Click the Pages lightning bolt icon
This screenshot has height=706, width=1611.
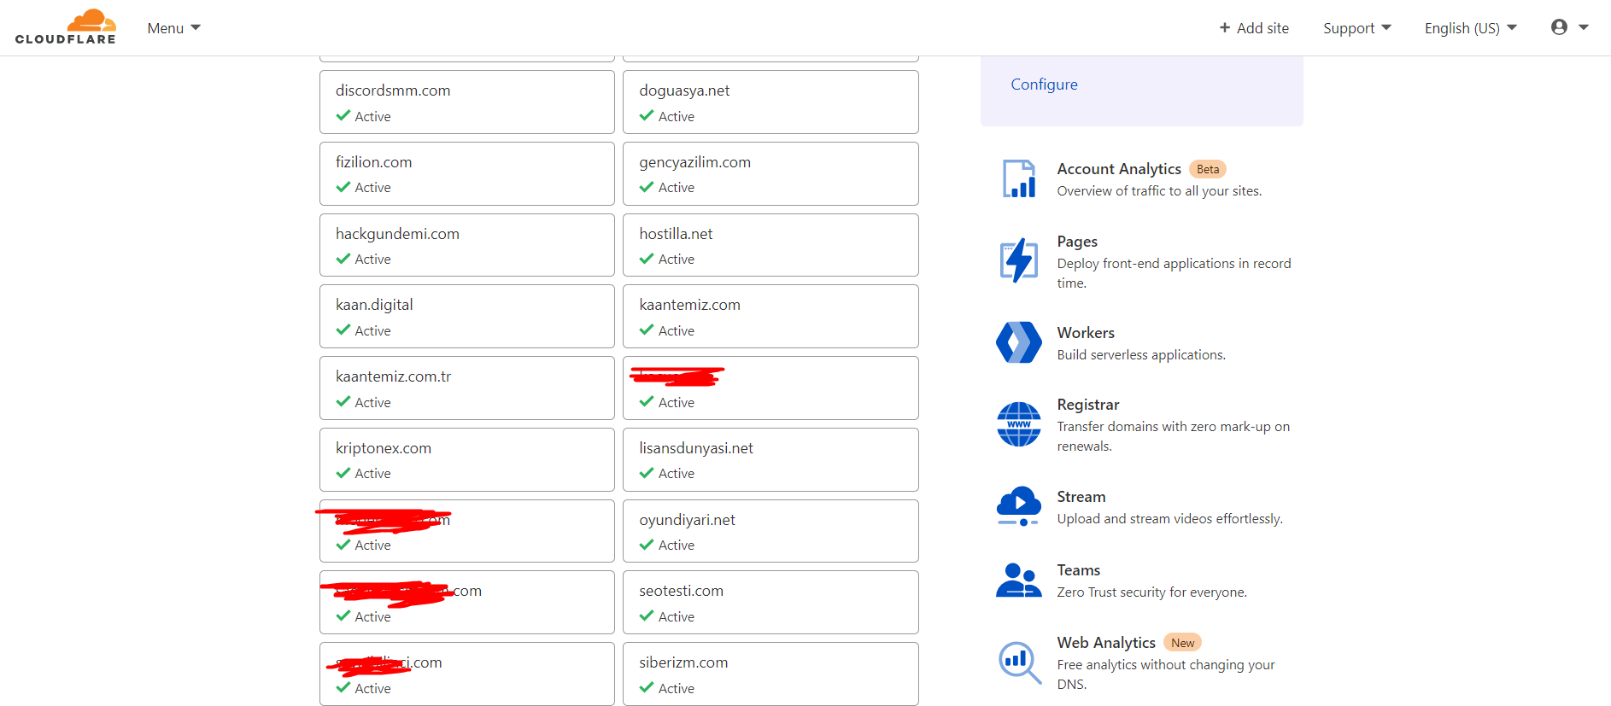point(1019,260)
